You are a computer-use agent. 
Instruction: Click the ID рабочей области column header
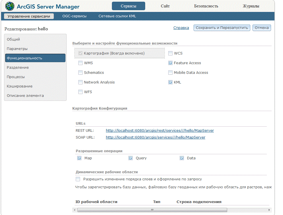[97, 202]
